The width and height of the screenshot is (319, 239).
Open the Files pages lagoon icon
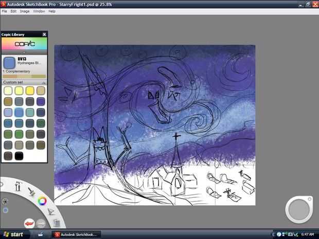(57, 223)
